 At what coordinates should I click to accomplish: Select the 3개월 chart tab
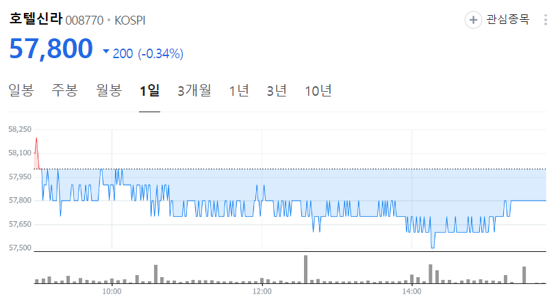[x=194, y=90]
